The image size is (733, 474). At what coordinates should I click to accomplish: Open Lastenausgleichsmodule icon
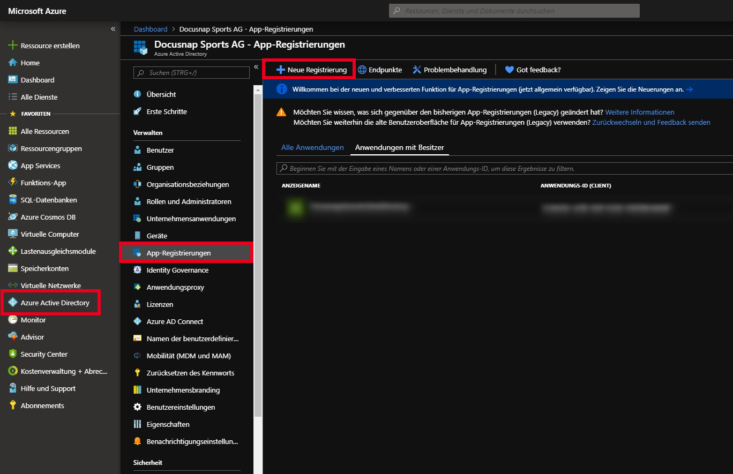point(13,251)
